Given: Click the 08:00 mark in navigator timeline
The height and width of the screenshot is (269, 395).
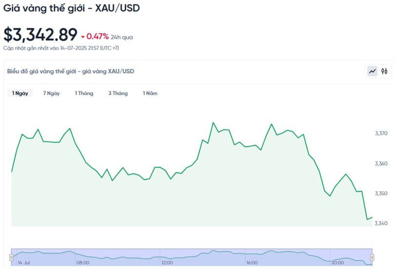Looking at the screenshot, I should point(83,263).
